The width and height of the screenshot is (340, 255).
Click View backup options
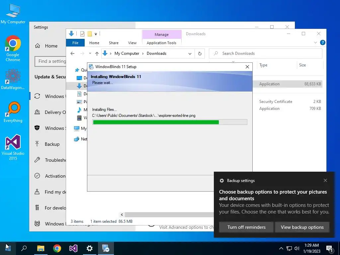click(302, 227)
